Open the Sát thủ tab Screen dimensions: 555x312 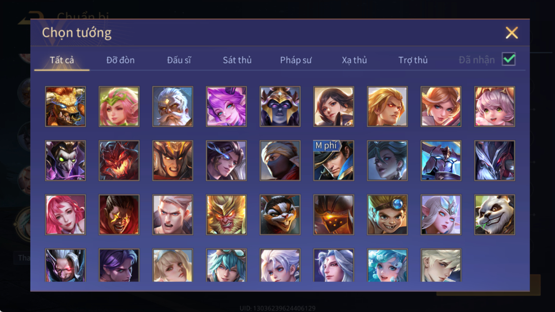[x=237, y=60]
